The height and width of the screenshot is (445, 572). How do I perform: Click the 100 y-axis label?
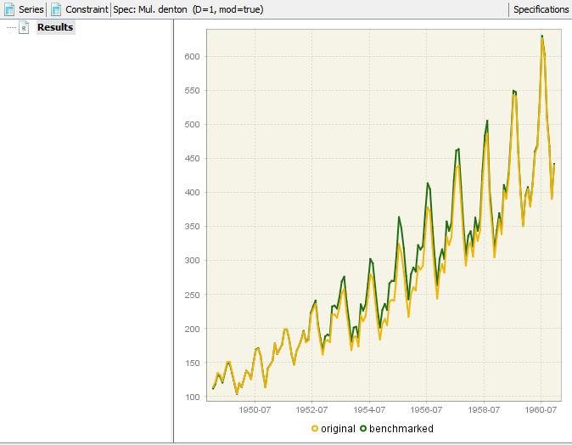193,397
